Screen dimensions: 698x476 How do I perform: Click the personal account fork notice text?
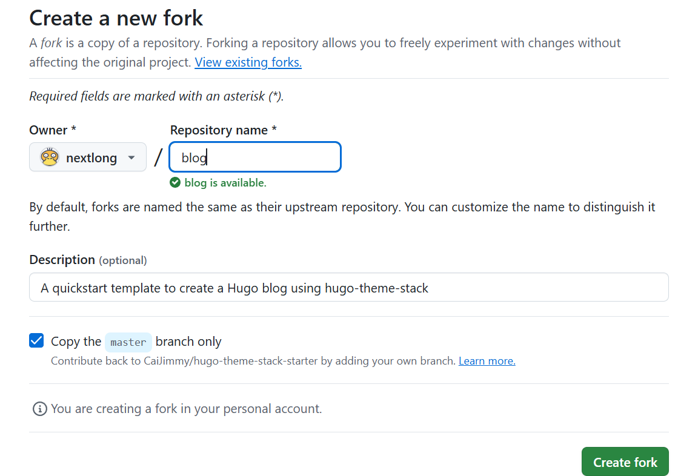(186, 409)
